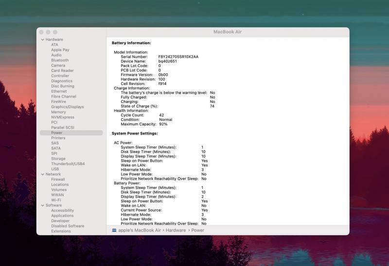Viewport: 389px width, 266px height.
Task: Click the MacBook Air window title
Action: (x=228, y=32)
